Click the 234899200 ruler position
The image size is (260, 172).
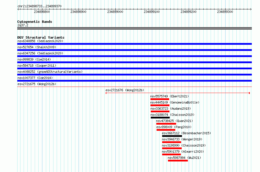pyautogui.click(x=188, y=12)
